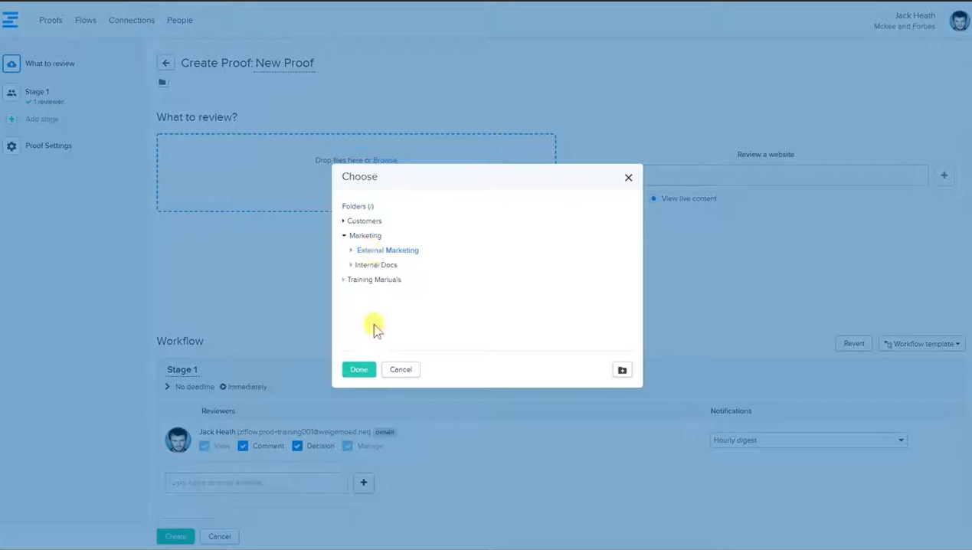Open the Proofs menu

[51, 20]
